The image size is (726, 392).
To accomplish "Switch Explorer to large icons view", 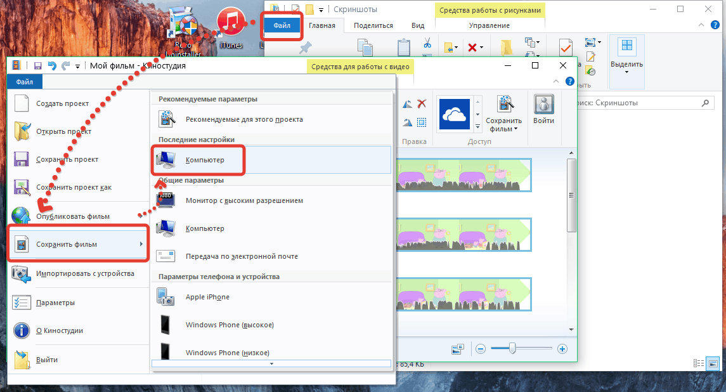I will pos(713,363).
